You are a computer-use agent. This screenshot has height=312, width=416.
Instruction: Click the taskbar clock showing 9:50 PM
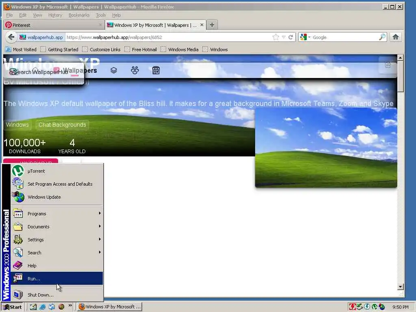(400, 307)
